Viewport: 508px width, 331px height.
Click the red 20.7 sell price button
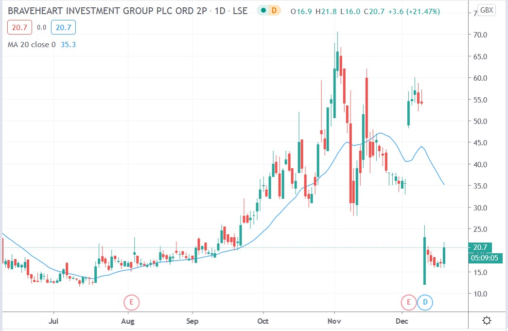tap(19, 27)
